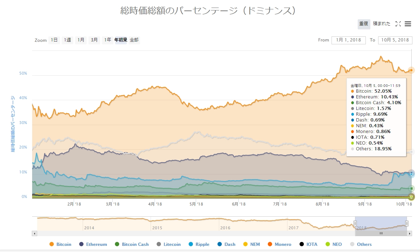The width and height of the screenshot is (420, 252).
Task: Click the Ethereum legend dot icon
Action: [81, 244]
